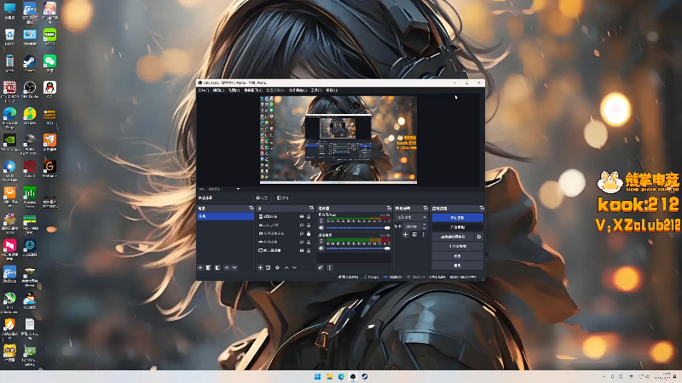The image size is (682, 383).
Task: Select the display capture source row
Action: click(285, 250)
